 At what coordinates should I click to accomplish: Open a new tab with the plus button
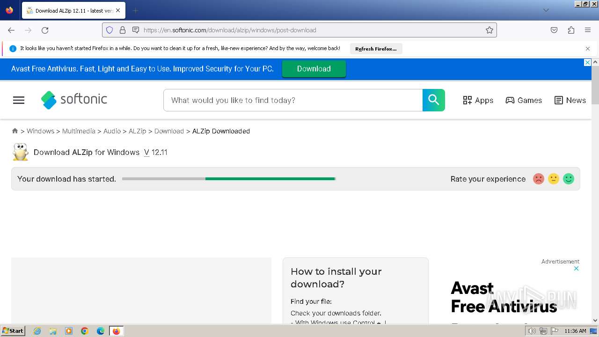click(135, 10)
